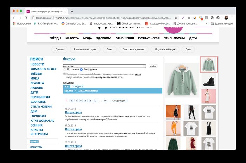Click the profile avatar in toolbar
This screenshot has height=163, width=246.
226,18
